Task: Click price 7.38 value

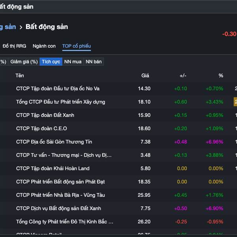Action: coord(145,142)
